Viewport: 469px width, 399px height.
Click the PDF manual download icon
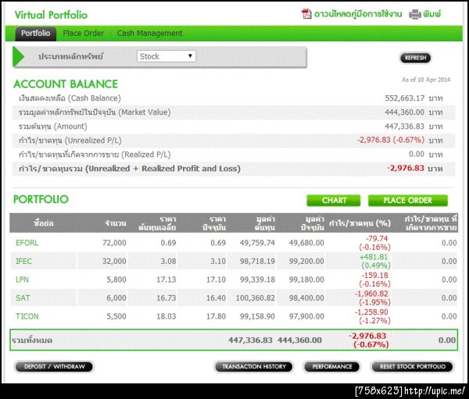306,14
